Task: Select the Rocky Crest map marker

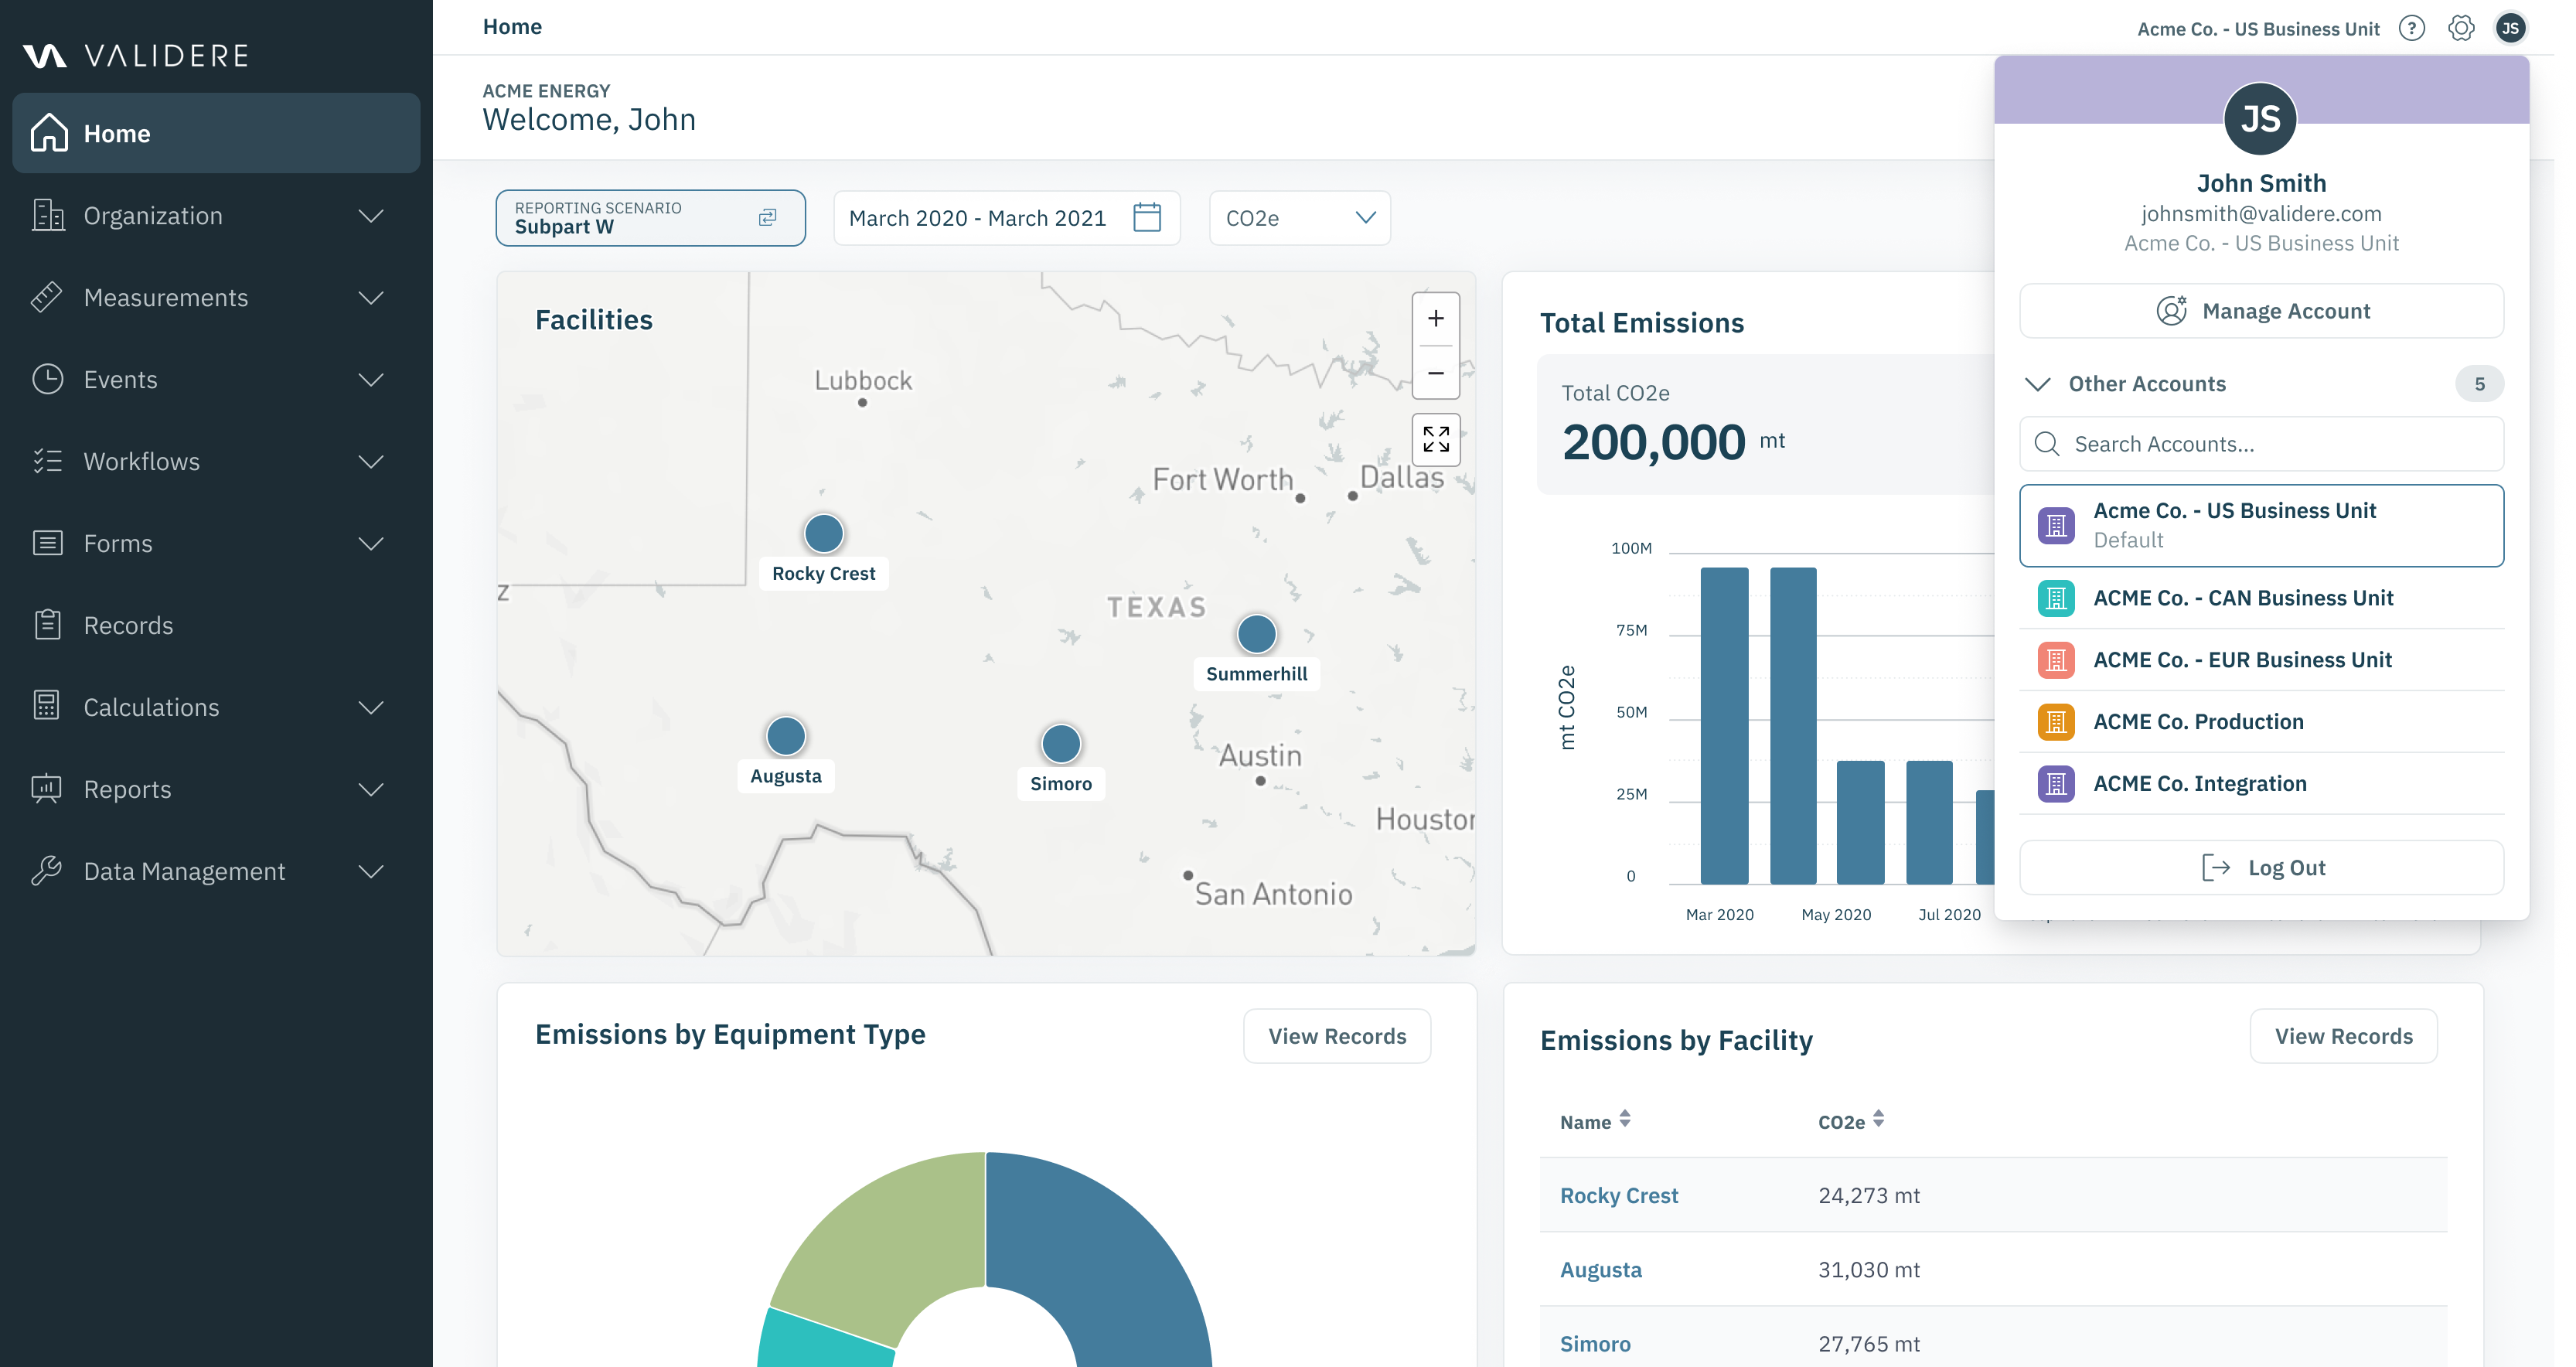Action: (x=824, y=534)
